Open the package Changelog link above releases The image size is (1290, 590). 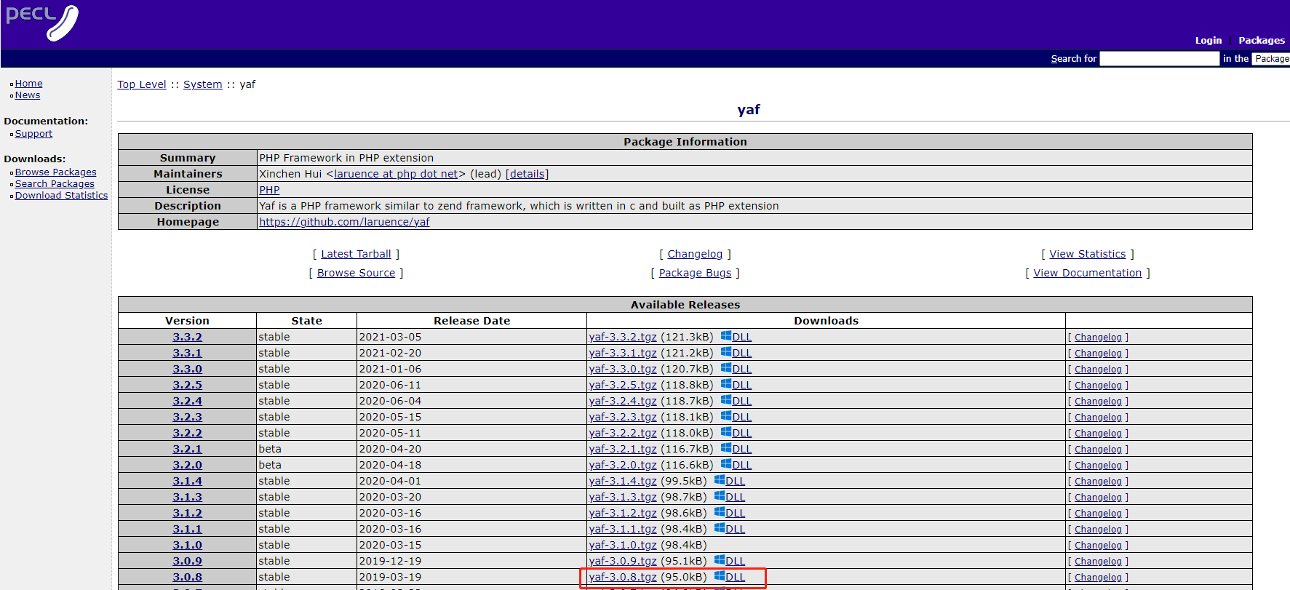(x=695, y=254)
